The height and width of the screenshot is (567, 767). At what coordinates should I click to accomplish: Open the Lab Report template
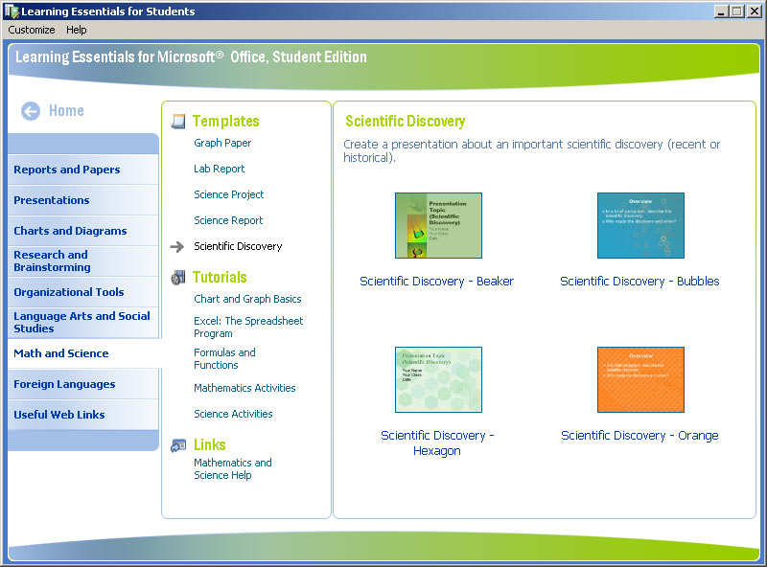220,169
